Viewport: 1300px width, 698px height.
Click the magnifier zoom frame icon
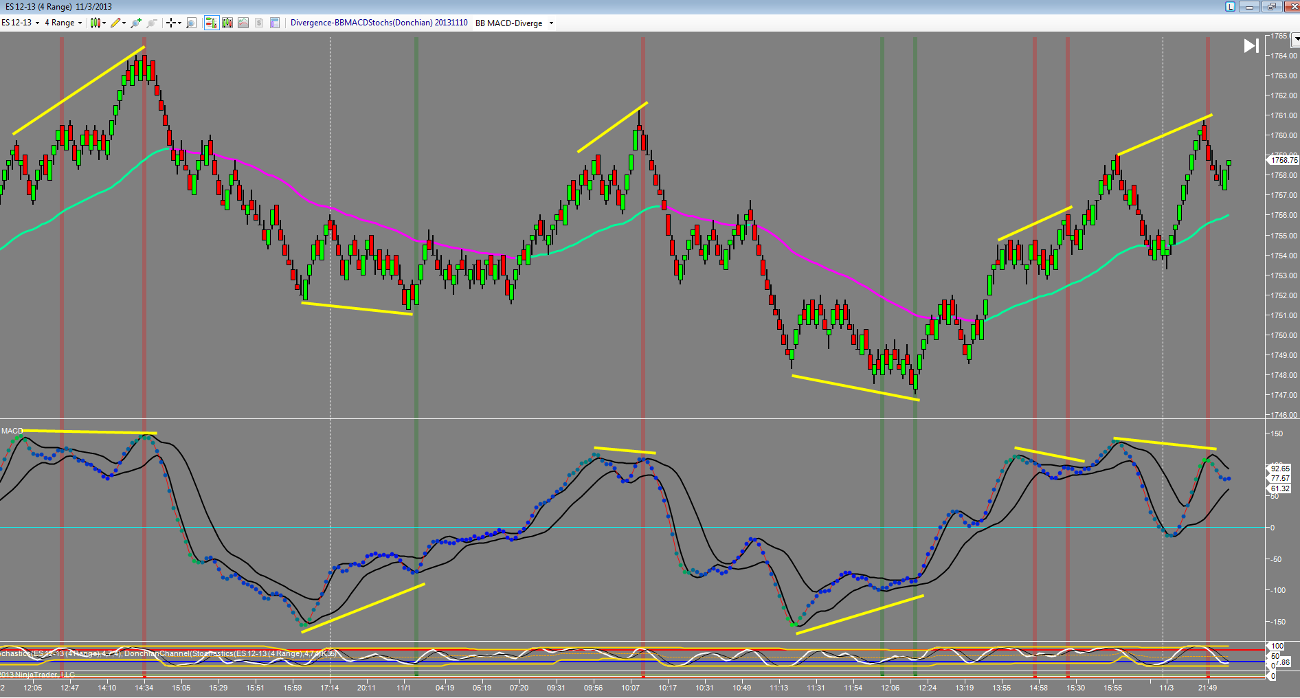click(x=191, y=23)
